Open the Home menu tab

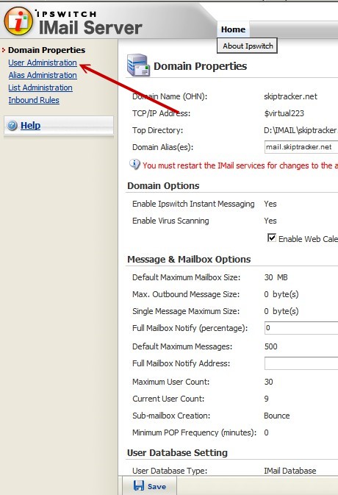(x=233, y=29)
